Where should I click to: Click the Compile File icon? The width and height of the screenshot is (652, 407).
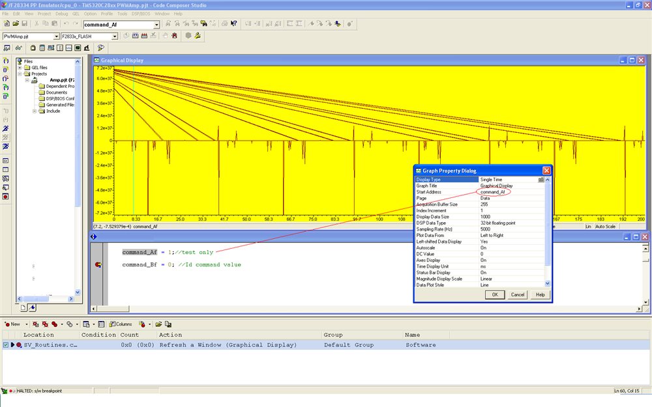126,35
